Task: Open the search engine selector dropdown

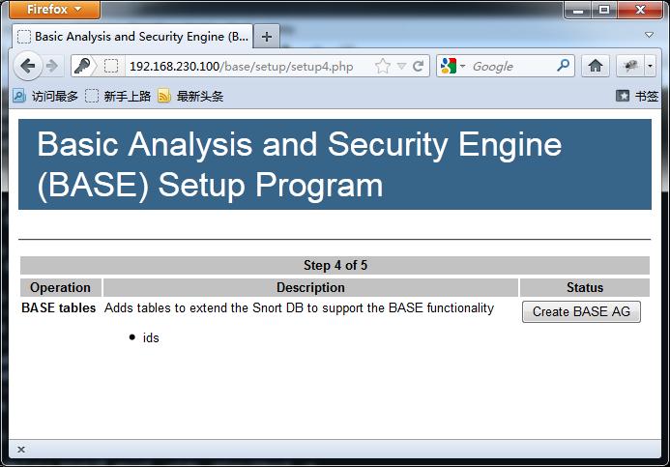Action: [x=452, y=66]
